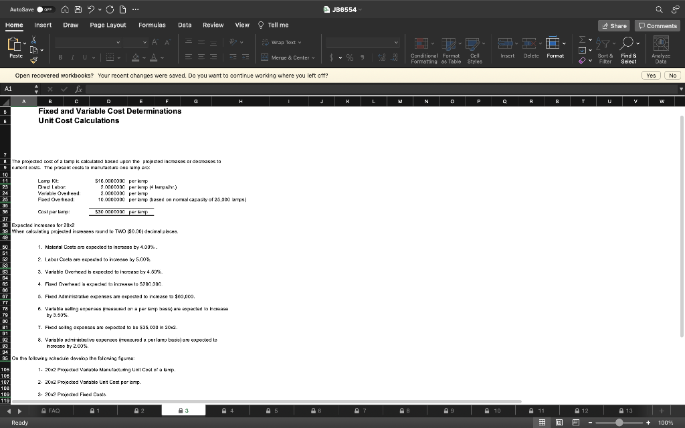The image size is (685, 428).
Task: Click the Analyze Data icon
Action: (x=662, y=50)
